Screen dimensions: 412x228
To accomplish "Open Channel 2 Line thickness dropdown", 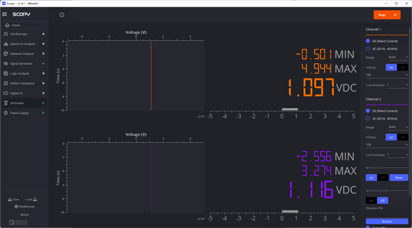I will [x=397, y=155].
